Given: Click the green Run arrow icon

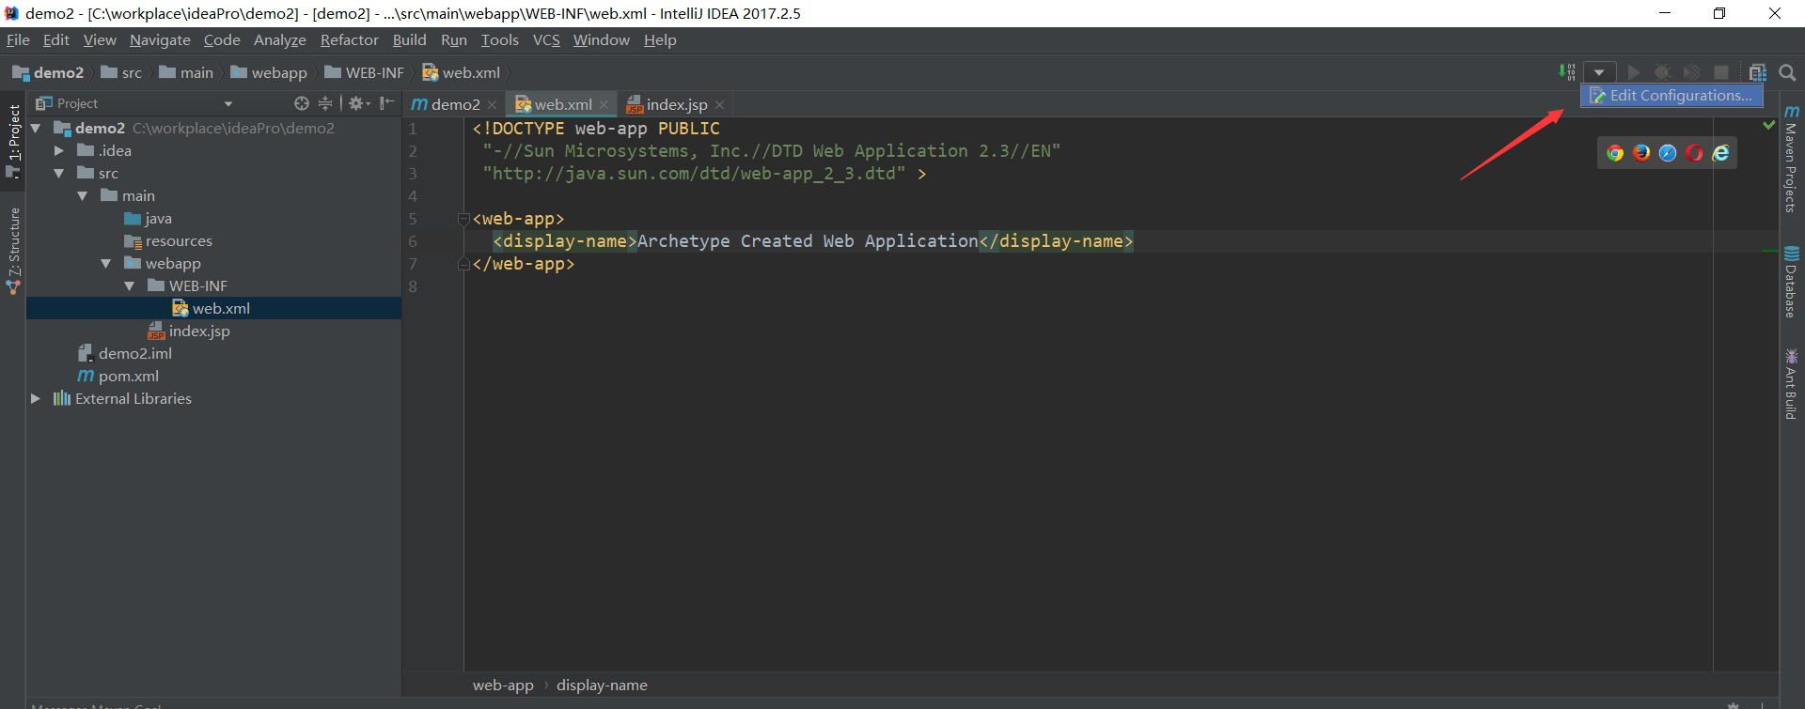Looking at the screenshot, I should tap(1634, 72).
